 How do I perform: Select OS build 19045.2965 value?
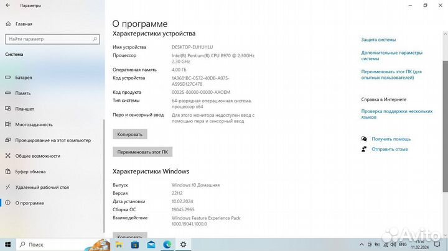[x=183, y=209]
